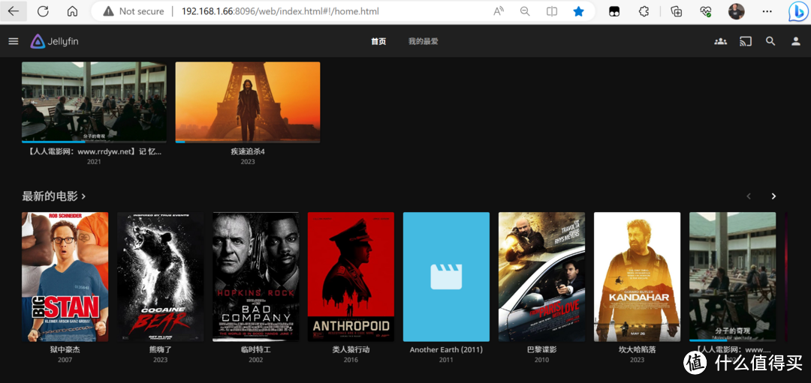
Task: Click the 坎大哈陷落 title
Action: (638, 349)
